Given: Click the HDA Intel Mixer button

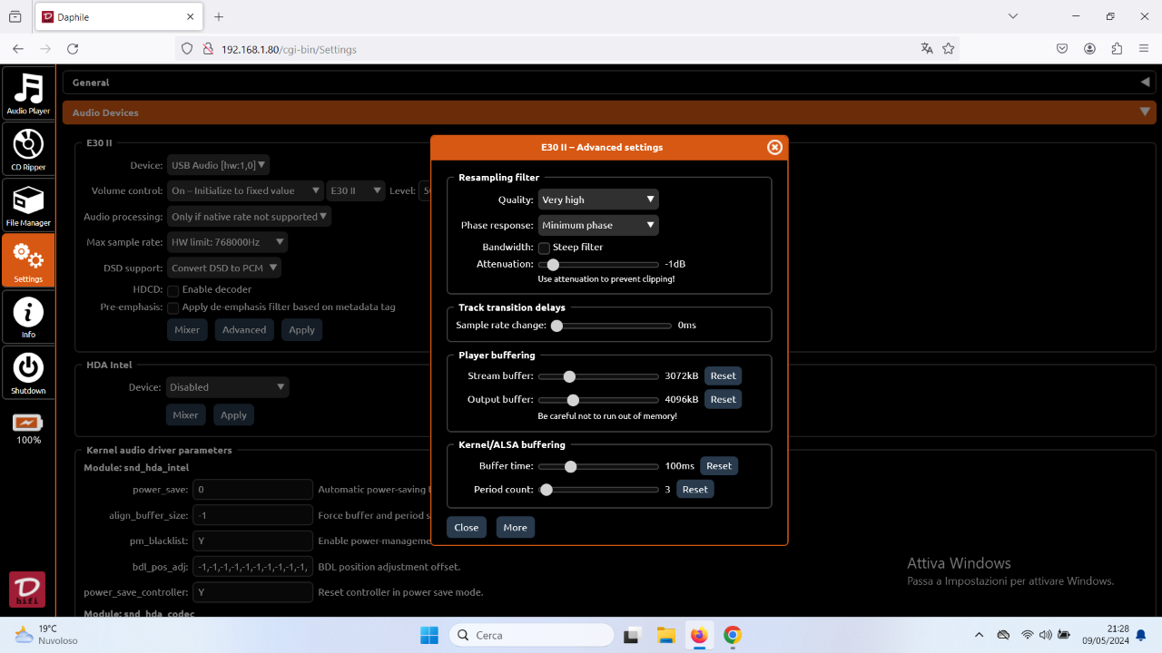Looking at the screenshot, I should click(x=185, y=414).
